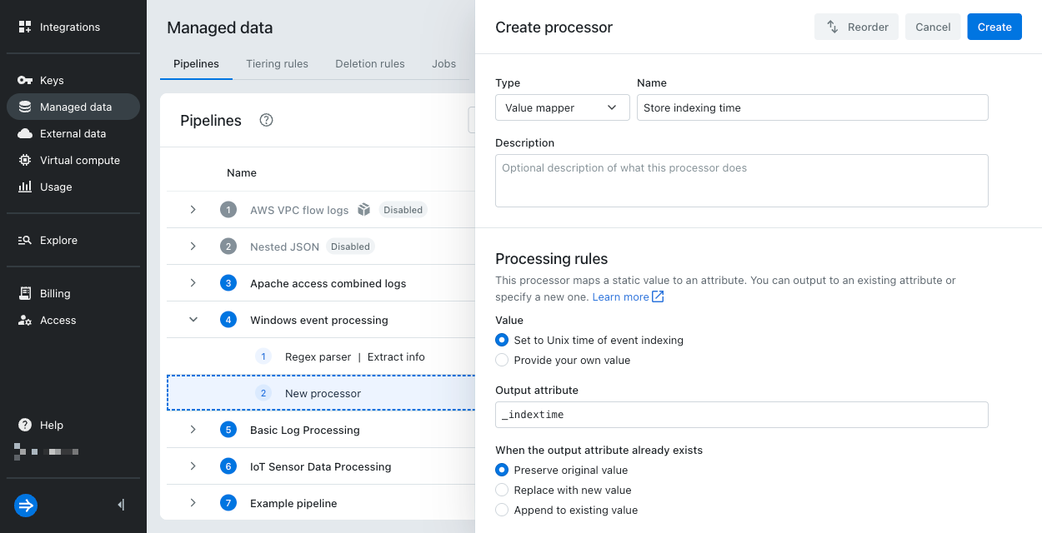Viewport: 1042px width, 533px height.
Task: Click the Pipelines help question icon
Action: [x=267, y=120]
